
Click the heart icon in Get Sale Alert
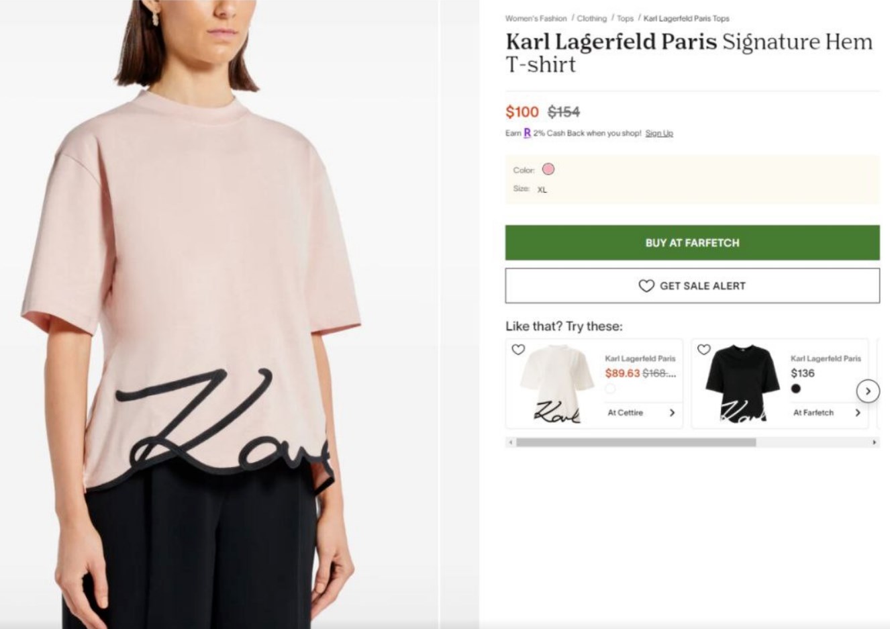click(x=646, y=286)
